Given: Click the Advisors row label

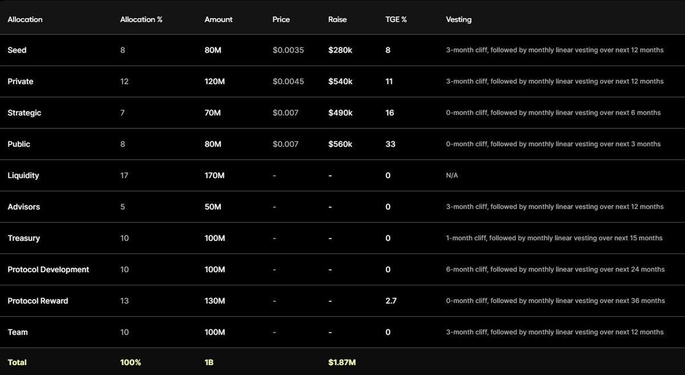Looking at the screenshot, I should pyautogui.click(x=24, y=207).
